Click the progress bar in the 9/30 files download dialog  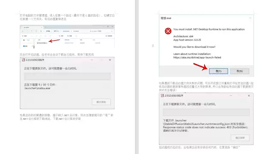(67, 76)
